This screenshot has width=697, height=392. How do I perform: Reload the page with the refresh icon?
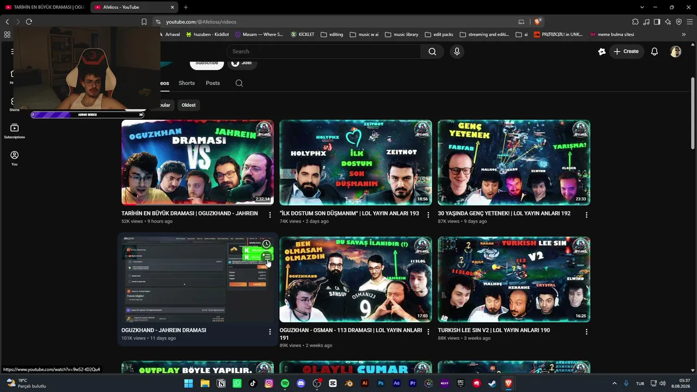[29, 22]
